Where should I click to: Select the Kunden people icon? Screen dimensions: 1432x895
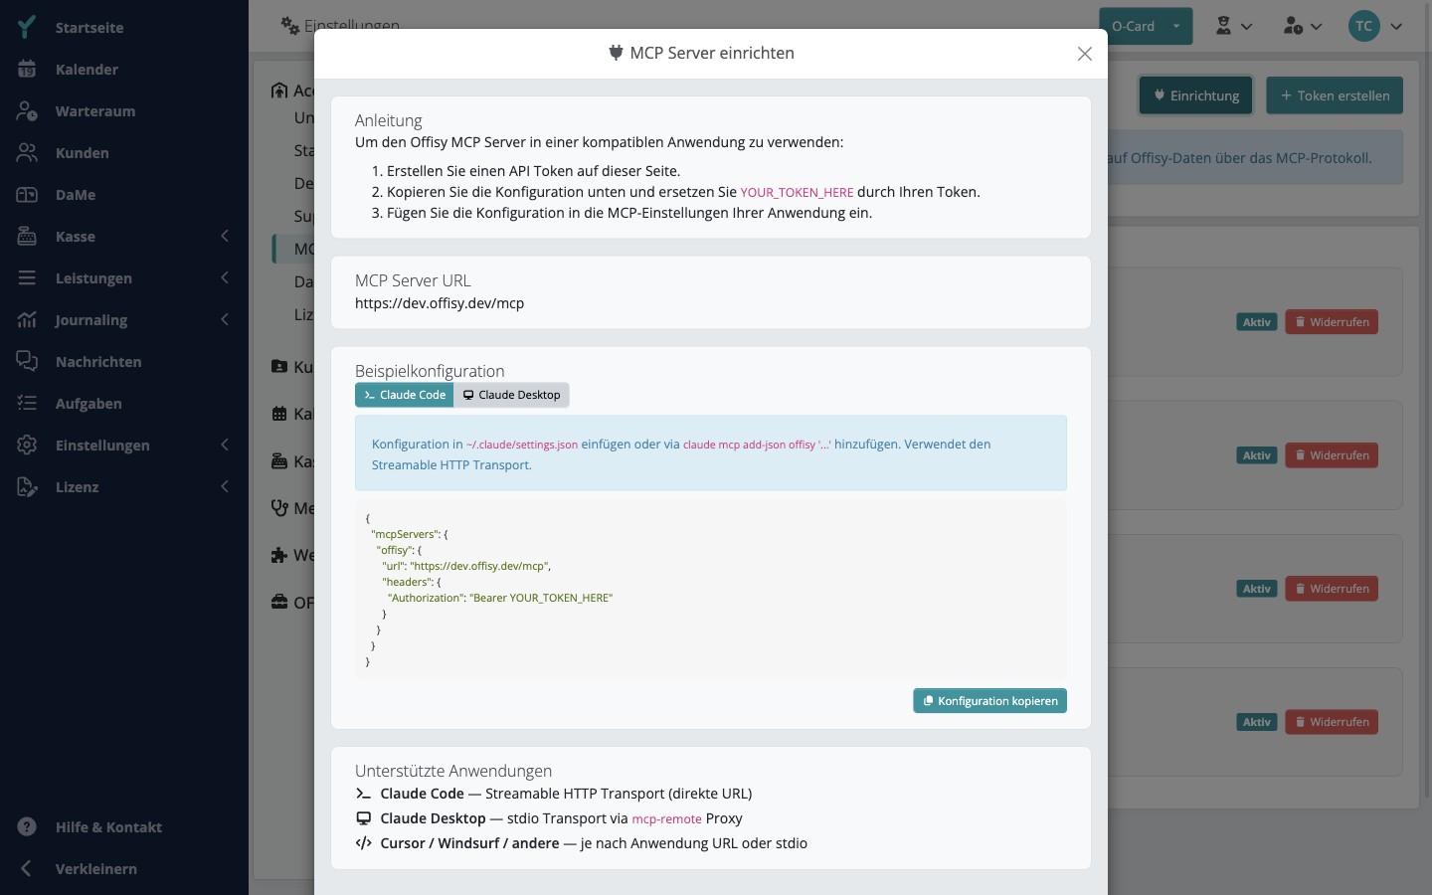pos(27,153)
